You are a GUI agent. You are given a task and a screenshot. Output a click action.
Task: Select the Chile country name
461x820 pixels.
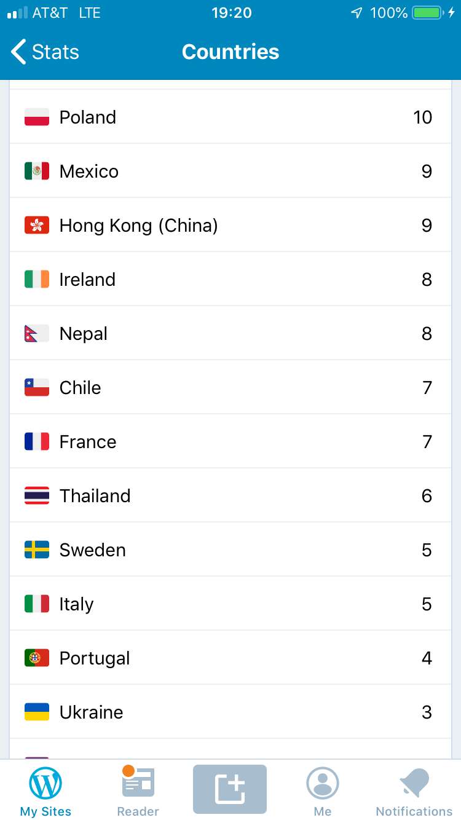pyautogui.click(x=80, y=388)
